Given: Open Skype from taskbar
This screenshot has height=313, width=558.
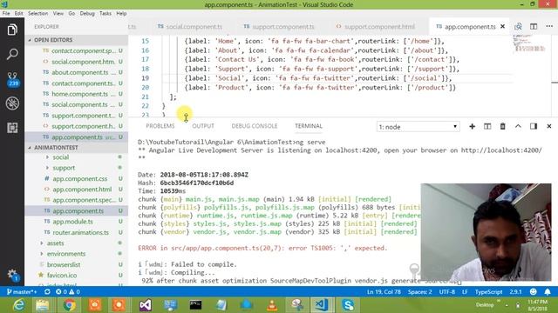Looking at the screenshot, I should pos(348,305).
